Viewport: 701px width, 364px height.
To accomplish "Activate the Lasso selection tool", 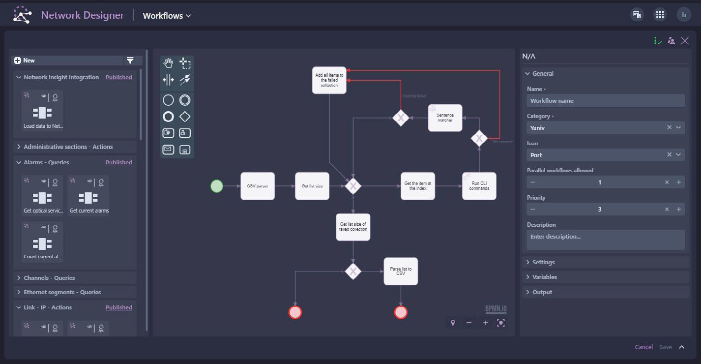I will (184, 63).
